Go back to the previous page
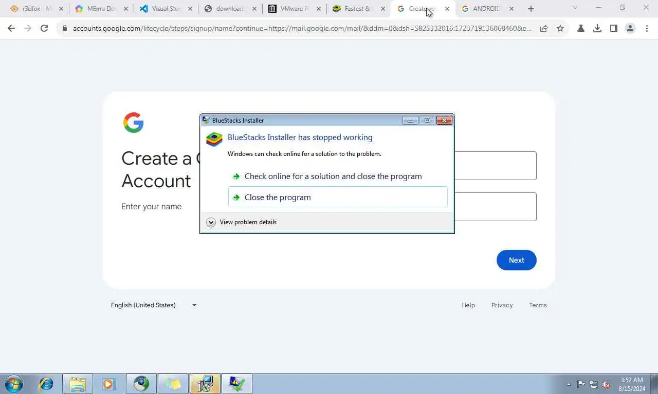The width and height of the screenshot is (658, 394). coord(11,29)
